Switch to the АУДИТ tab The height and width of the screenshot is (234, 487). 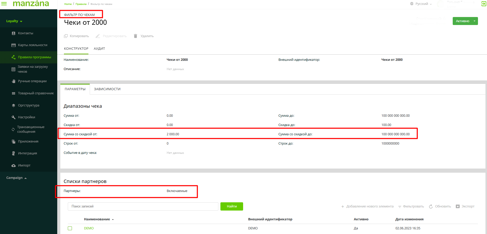[x=99, y=49]
